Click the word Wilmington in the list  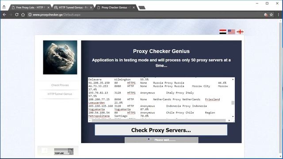point(122,79)
